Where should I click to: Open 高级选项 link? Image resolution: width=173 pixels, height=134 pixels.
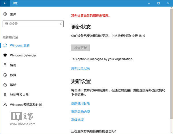coord(77,120)
